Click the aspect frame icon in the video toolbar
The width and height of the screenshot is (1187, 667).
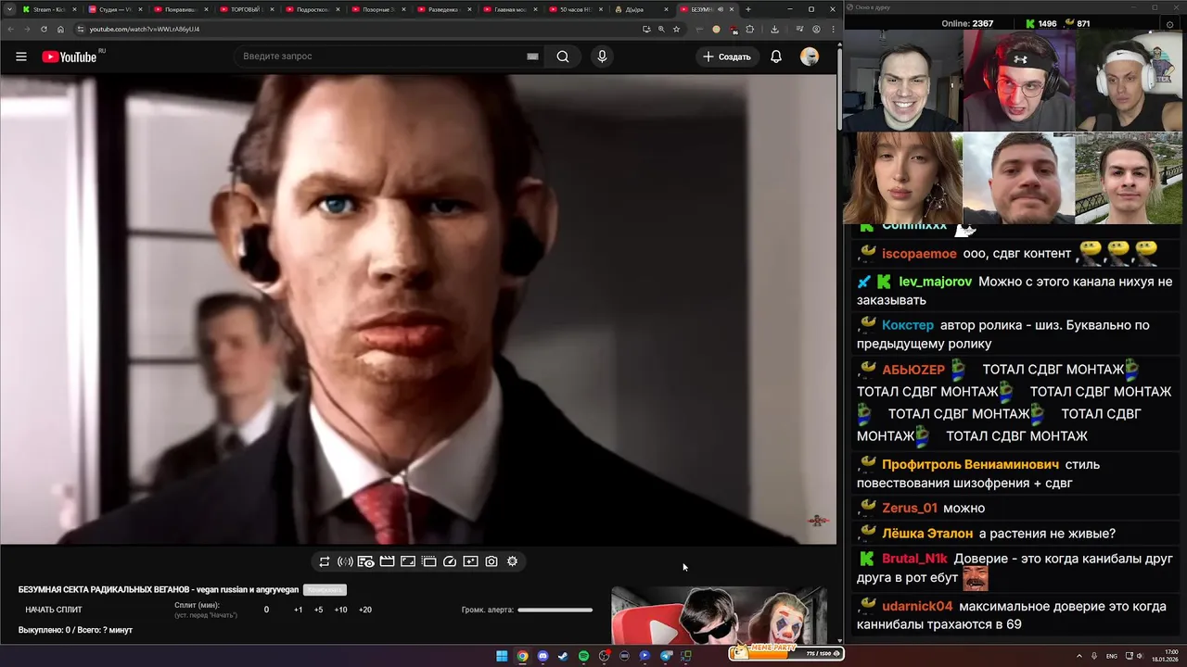pos(408,561)
